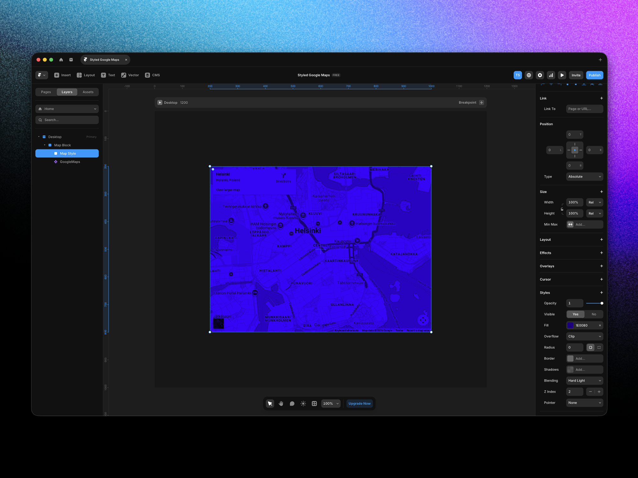Enable individual corner radius editing
Image resolution: width=638 pixels, height=478 pixels.
click(x=599, y=347)
